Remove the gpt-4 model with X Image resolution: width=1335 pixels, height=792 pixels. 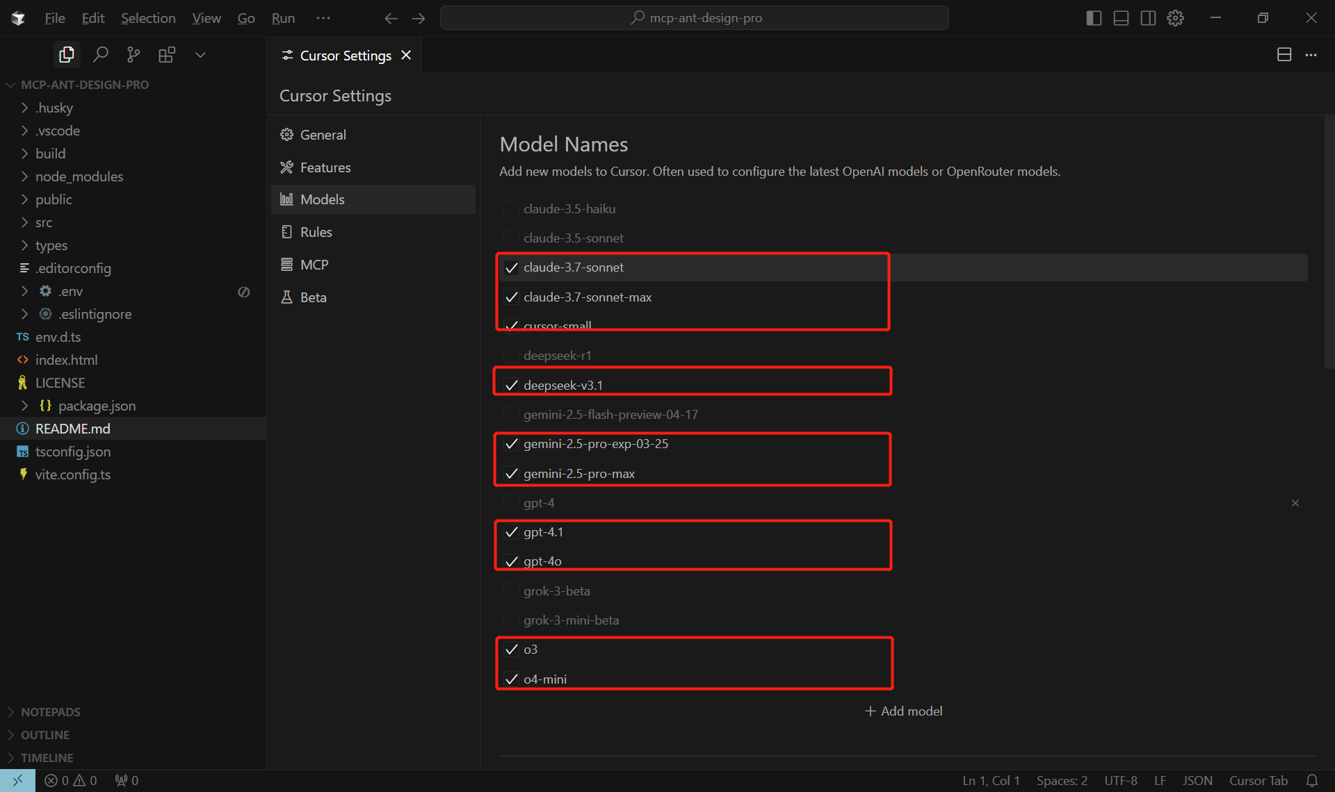tap(1295, 503)
